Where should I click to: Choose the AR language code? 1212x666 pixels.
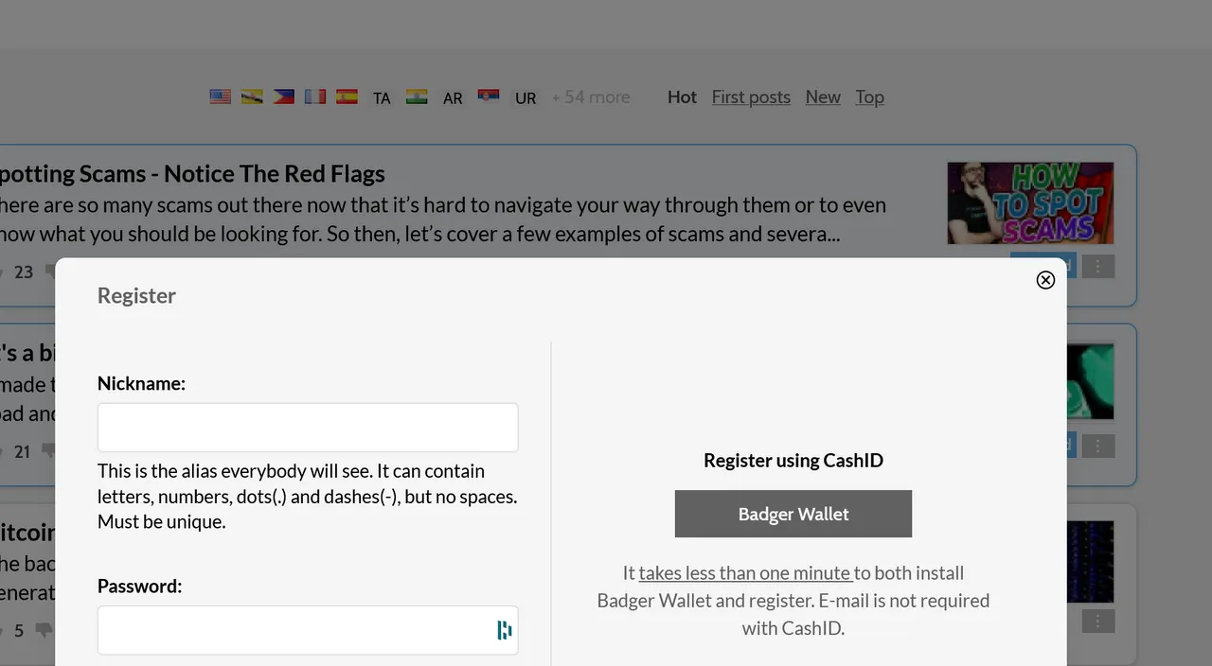coord(453,97)
